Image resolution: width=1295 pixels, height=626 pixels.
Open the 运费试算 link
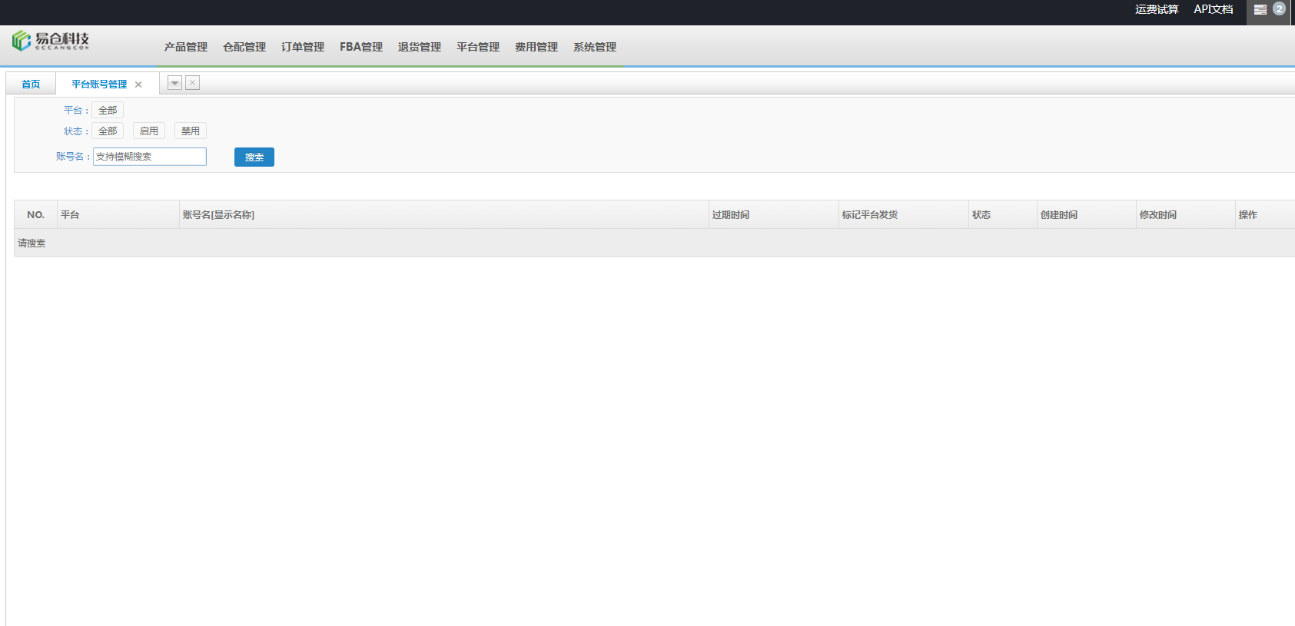[1157, 9]
